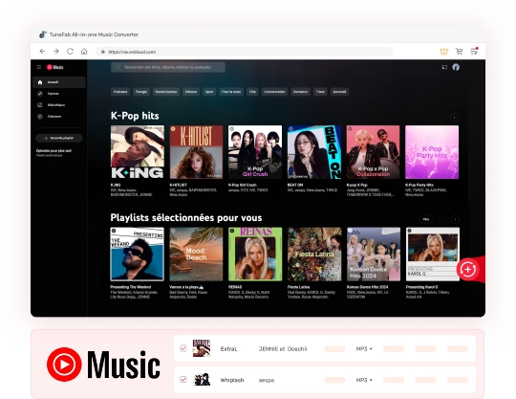Image resolution: width=516 pixels, height=399 pixels.
Task: Click the search field for titles and albums
Action: click(x=168, y=67)
